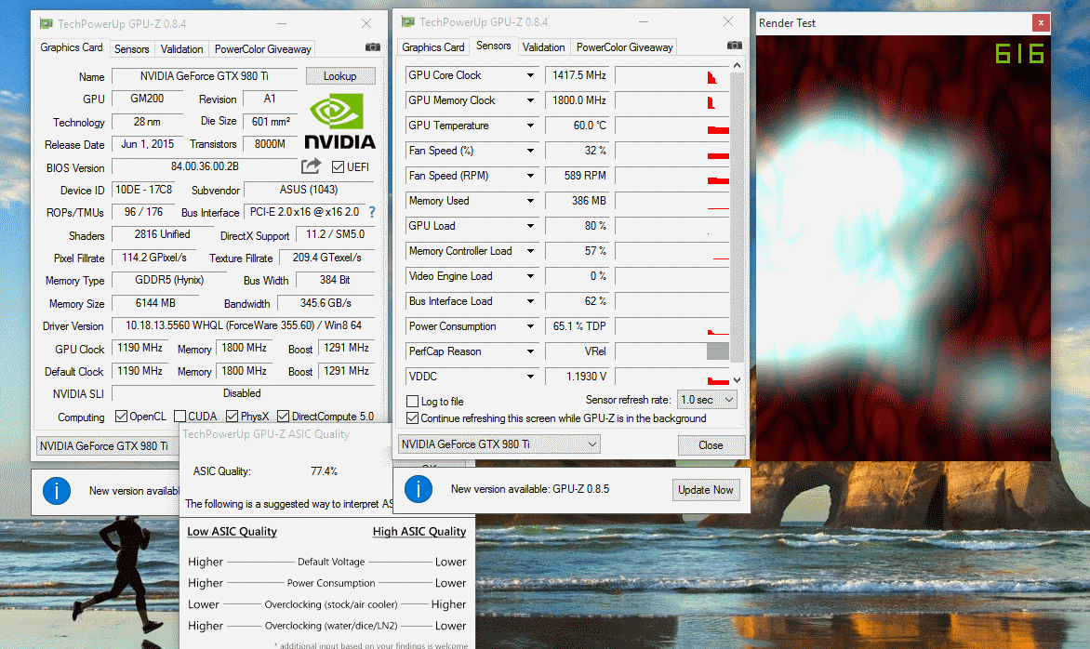The height and width of the screenshot is (649, 1090).
Task: Click the sensors vertical scrollbar thumb
Action: 737,216
